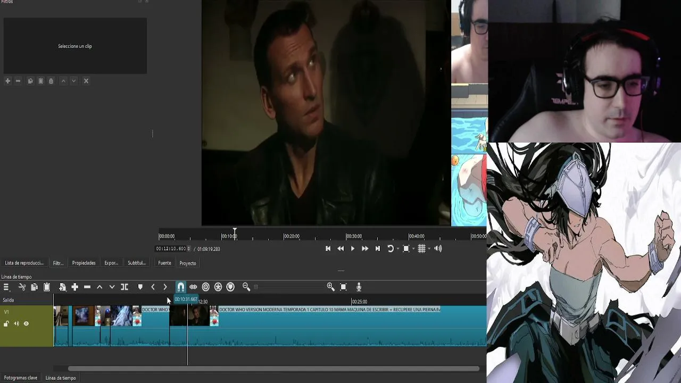The width and height of the screenshot is (681, 383).
Task: Zoom in the timeline
Action: click(x=331, y=287)
